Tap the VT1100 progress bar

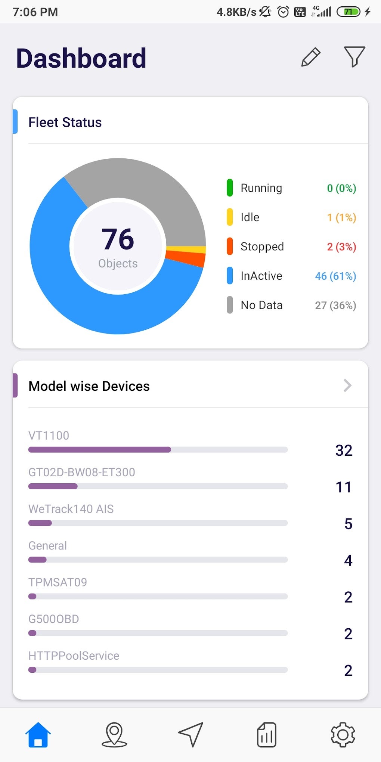[158, 450]
